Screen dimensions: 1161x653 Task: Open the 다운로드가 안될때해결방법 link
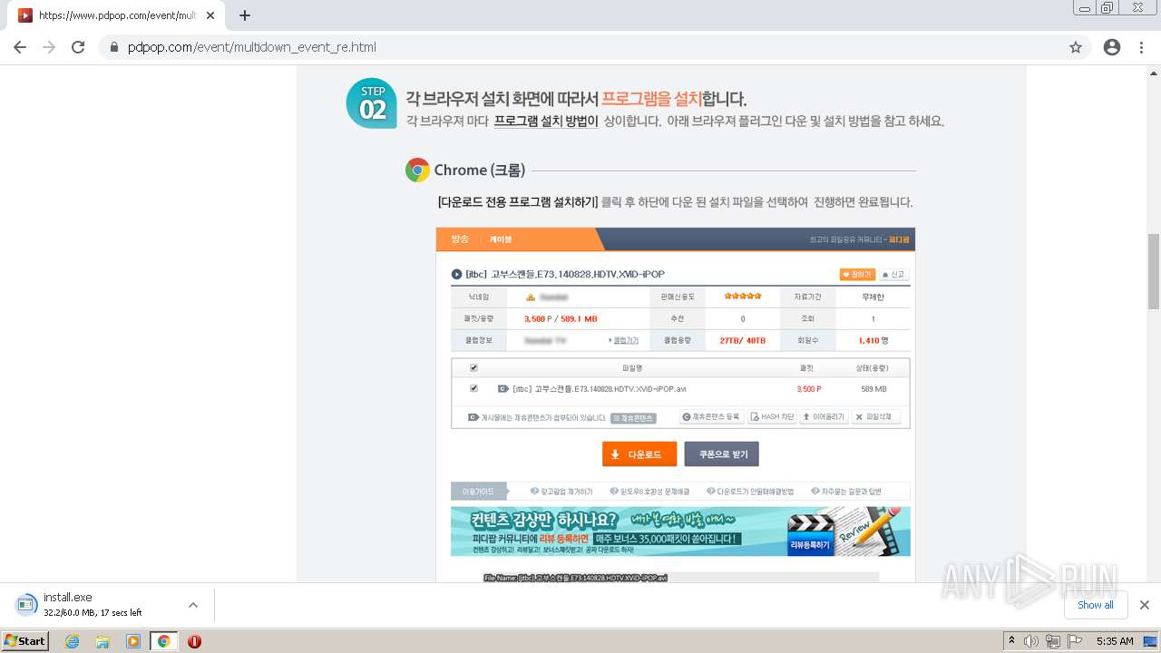click(x=750, y=492)
